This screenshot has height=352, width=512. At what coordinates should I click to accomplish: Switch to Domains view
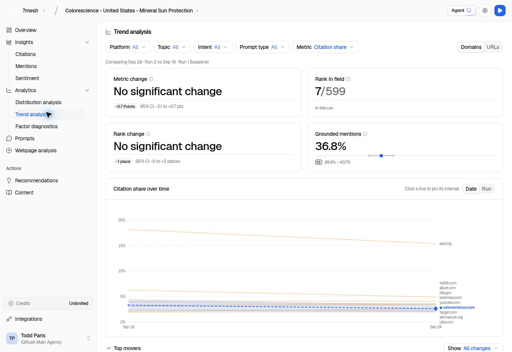471,47
